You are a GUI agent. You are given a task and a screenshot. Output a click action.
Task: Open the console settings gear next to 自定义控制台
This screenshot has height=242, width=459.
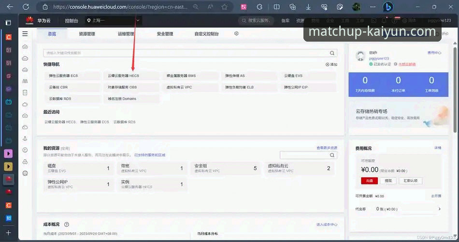point(236,33)
